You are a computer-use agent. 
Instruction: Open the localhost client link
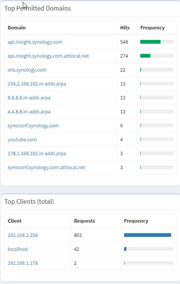coord(18,249)
